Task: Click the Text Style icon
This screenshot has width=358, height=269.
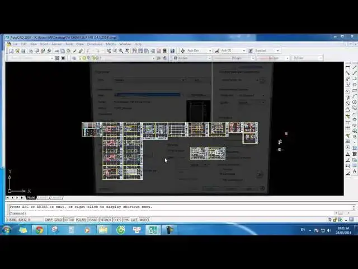Action: pyautogui.click(x=183, y=50)
